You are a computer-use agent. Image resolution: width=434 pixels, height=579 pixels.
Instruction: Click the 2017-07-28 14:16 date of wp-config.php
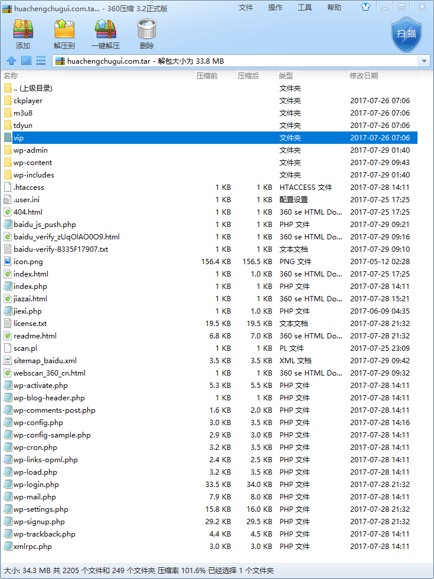pos(380,422)
